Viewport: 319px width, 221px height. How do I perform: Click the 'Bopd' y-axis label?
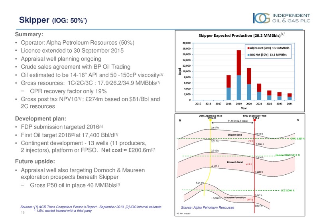pos(180,71)
